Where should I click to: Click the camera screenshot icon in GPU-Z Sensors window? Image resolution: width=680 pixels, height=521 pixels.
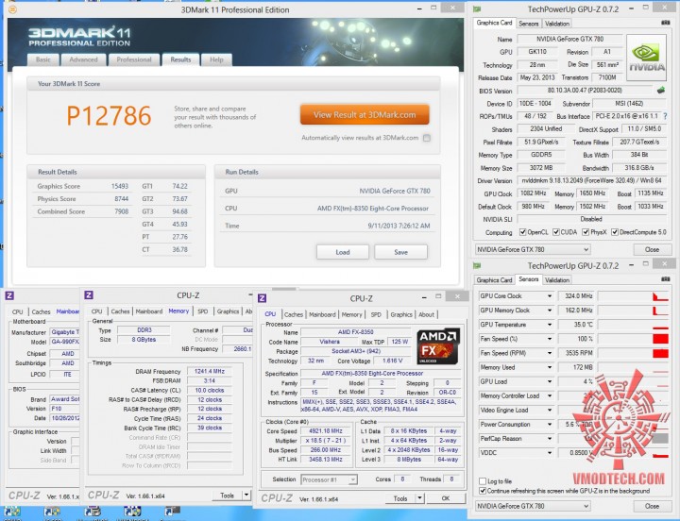click(x=665, y=279)
